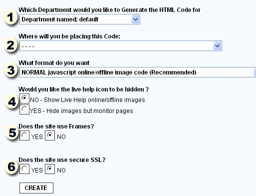Click the CREATE button
Screen dimensions: 256x196
click(x=36, y=188)
